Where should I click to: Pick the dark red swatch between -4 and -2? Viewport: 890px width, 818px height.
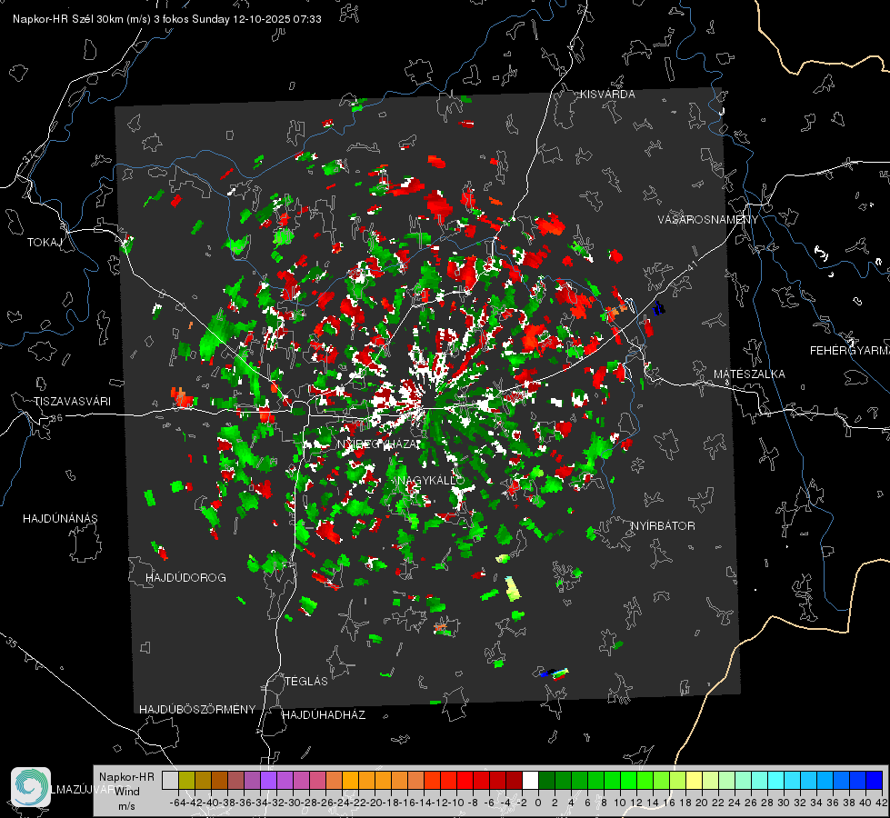pyautogui.click(x=514, y=780)
